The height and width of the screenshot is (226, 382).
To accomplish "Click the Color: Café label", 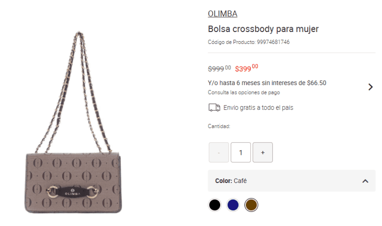I will (231, 181).
